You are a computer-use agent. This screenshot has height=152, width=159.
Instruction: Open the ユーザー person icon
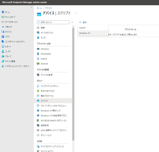[3, 51]
